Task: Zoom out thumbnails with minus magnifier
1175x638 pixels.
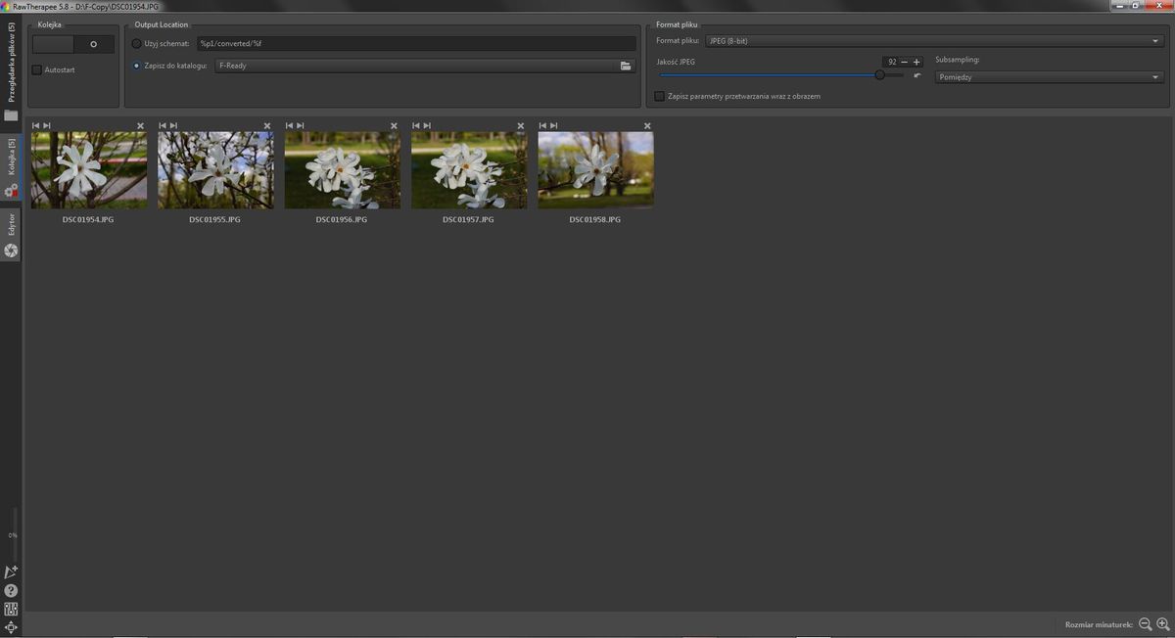Action: [1145, 624]
